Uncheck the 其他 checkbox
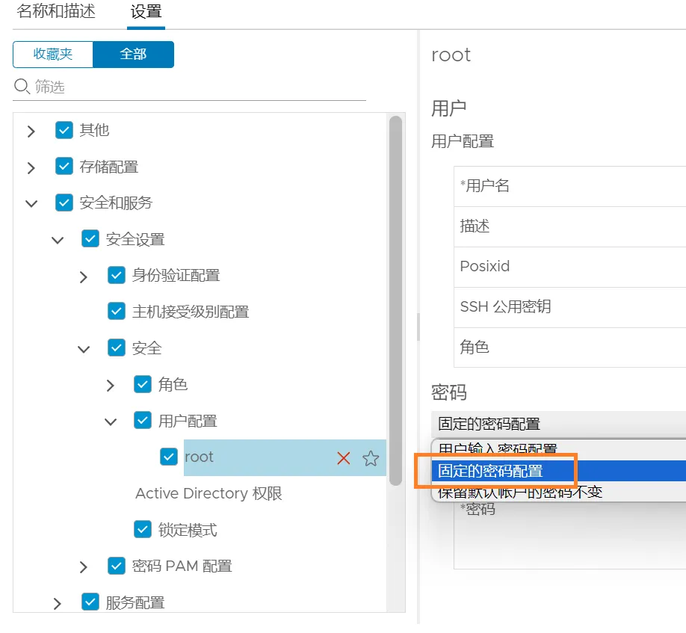Viewport: 686px width, 633px height. pos(64,130)
